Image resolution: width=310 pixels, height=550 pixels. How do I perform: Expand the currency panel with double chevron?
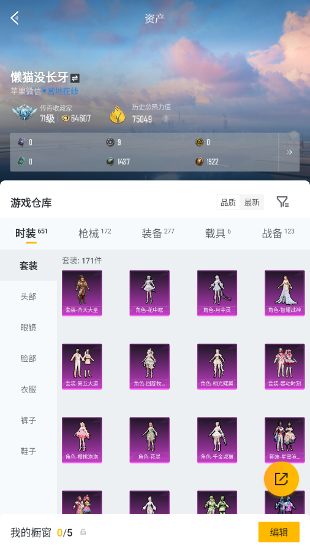289,152
